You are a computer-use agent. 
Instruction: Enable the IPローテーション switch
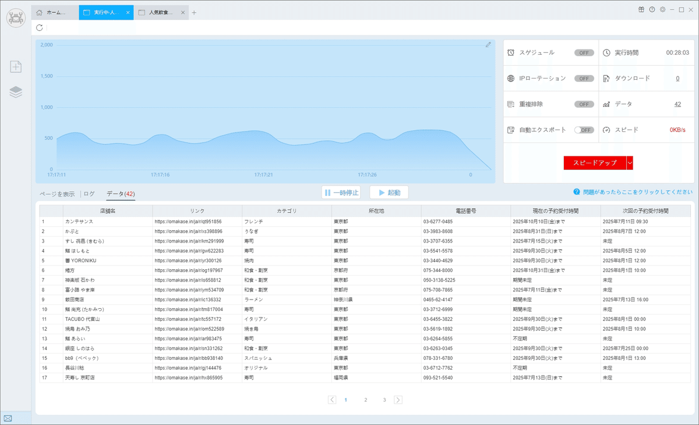point(584,78)
